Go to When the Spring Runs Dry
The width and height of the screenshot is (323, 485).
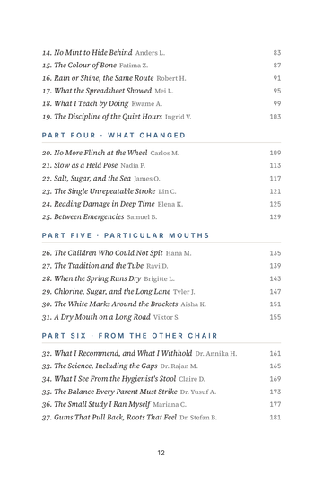coord(161,278)
